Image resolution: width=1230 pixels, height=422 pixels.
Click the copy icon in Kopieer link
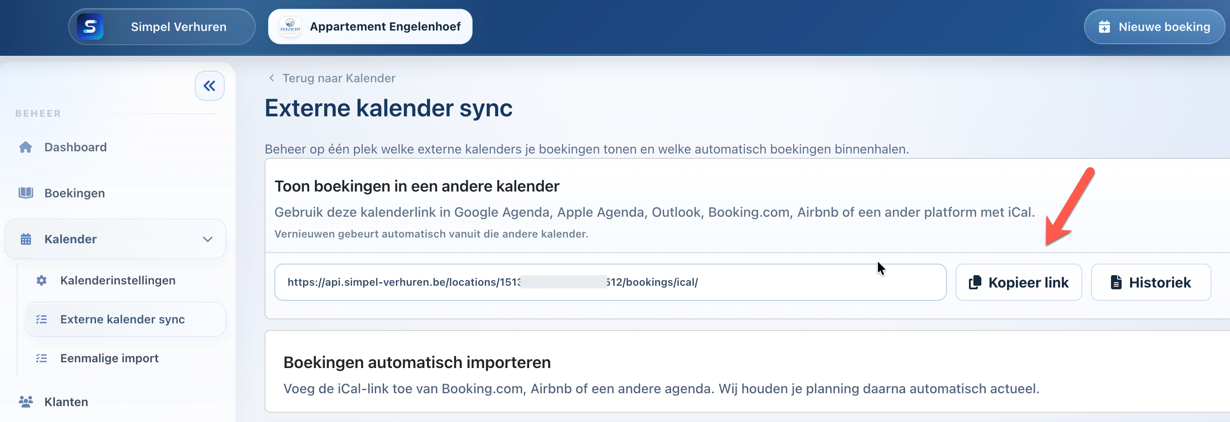tap(975, 283)
